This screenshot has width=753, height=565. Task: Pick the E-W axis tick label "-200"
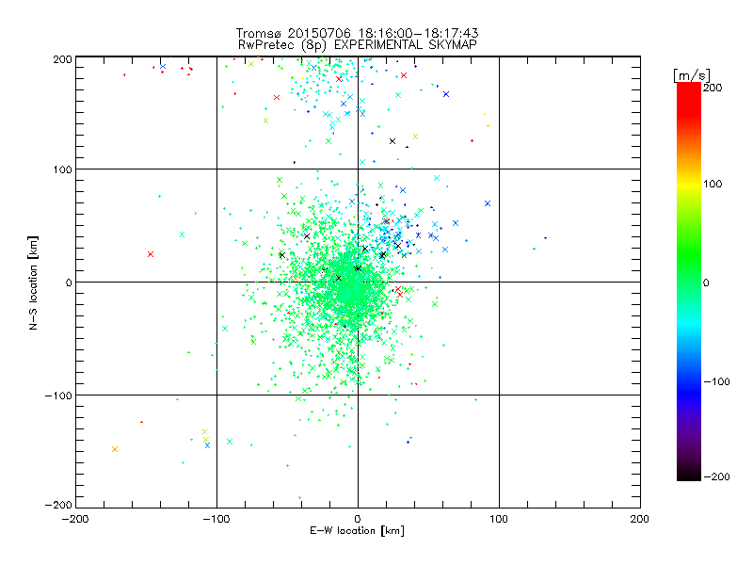pos(75,519)
